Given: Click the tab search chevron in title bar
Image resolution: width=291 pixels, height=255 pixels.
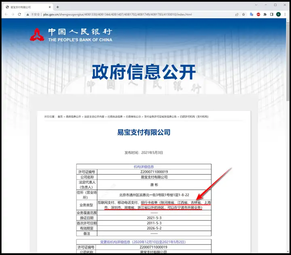Looking at the screenshot, I should (x=256, y=5).
